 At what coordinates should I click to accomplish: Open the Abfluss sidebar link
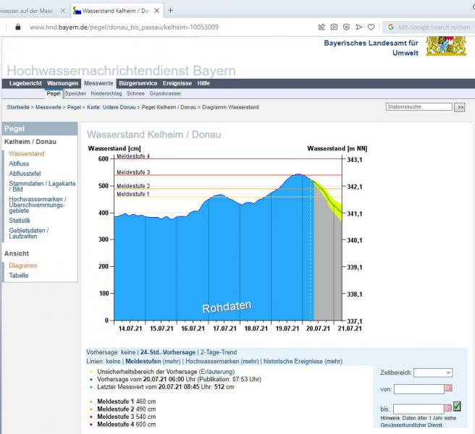tap(20, 163)
